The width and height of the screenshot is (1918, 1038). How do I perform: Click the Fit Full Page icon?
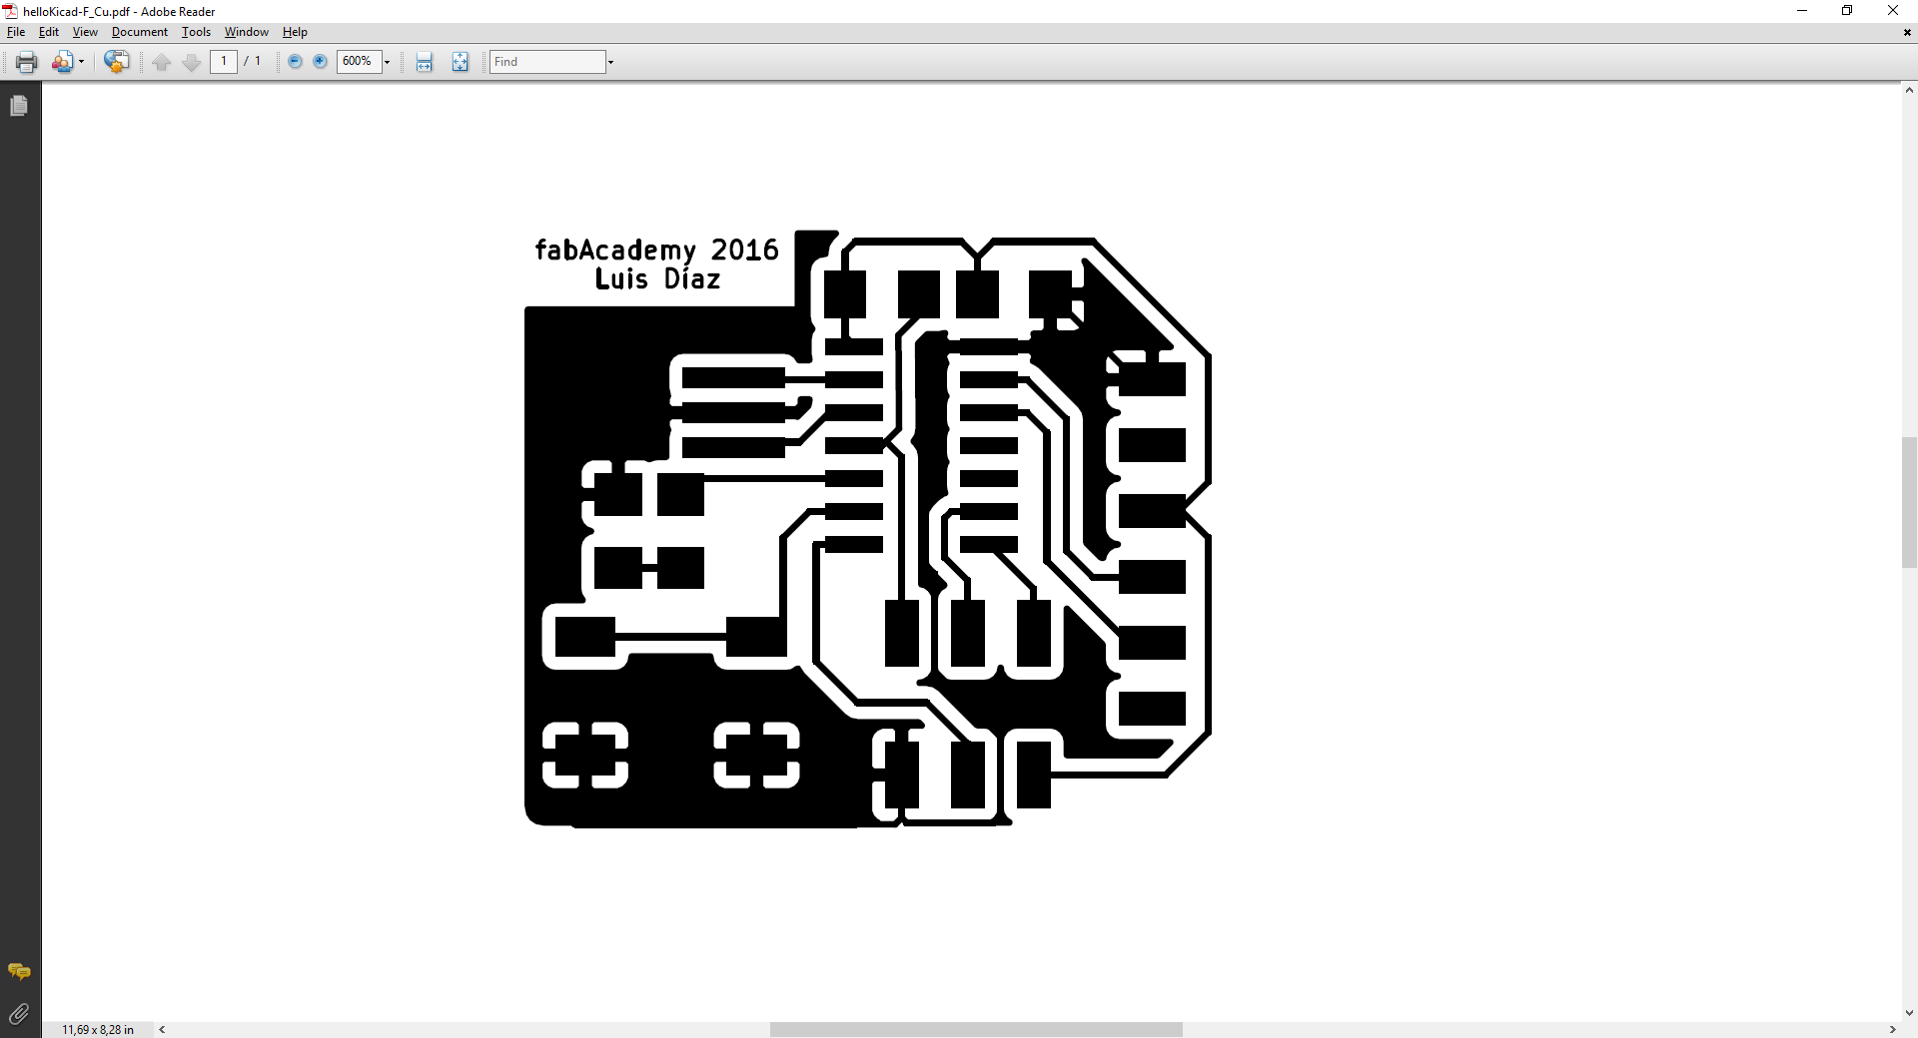pos(460,62)
